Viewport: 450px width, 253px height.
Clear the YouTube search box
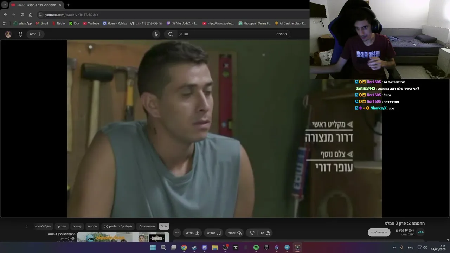point(181,34)
